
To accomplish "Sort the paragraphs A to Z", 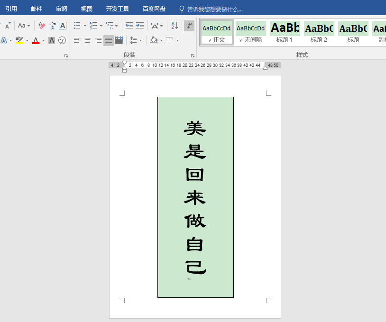I will point(175,26).
